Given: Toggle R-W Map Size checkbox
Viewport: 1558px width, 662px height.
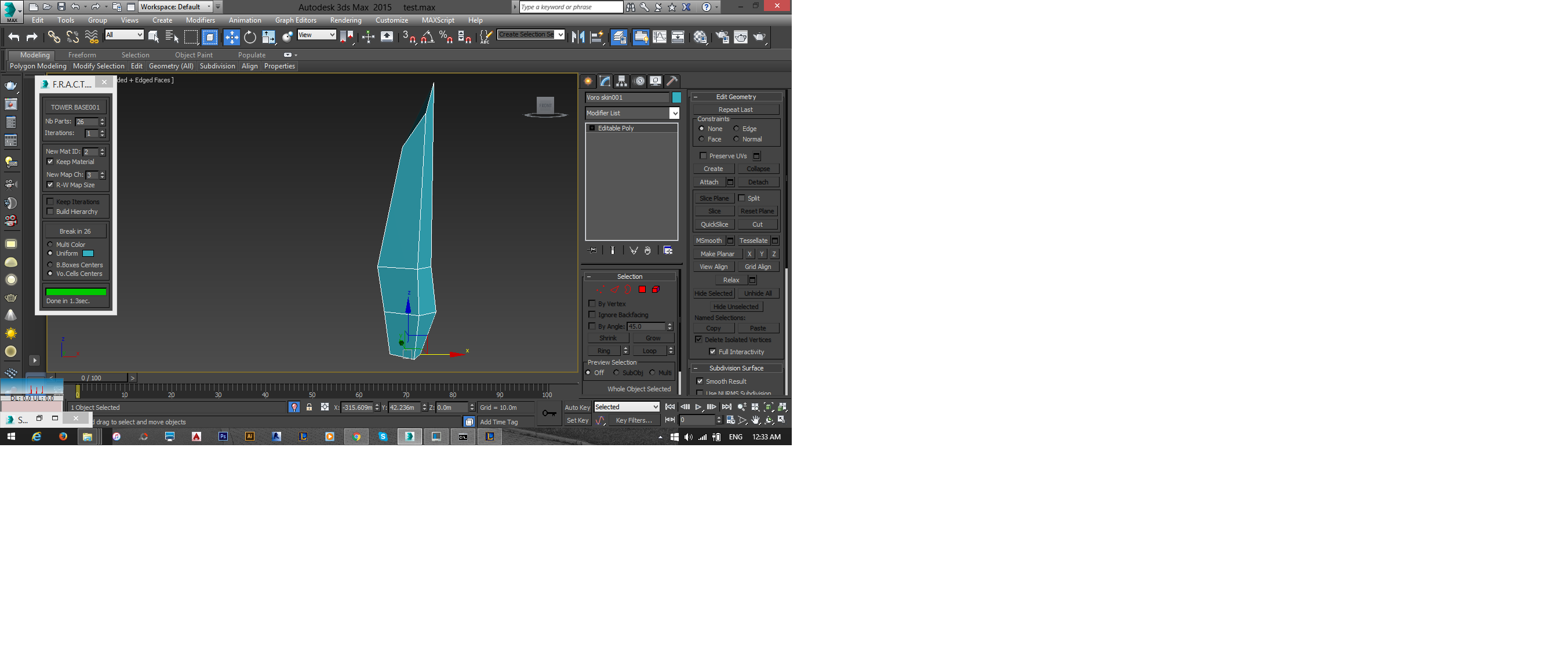Looking at the screenshot, I should click(x=50, y=184).
